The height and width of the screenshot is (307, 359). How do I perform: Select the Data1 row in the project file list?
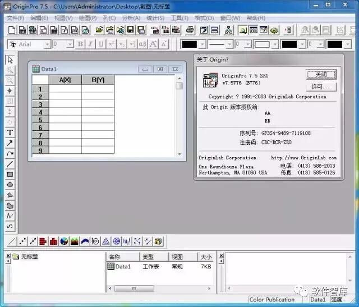[x=159, y=266]
